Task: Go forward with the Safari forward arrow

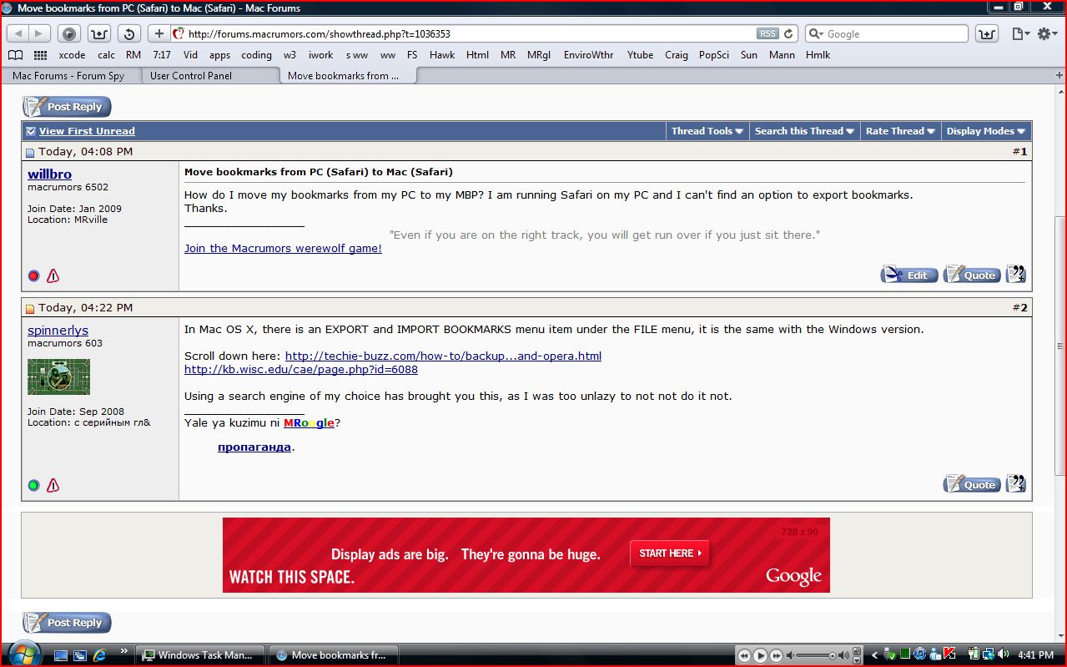Action: point(39,33)
